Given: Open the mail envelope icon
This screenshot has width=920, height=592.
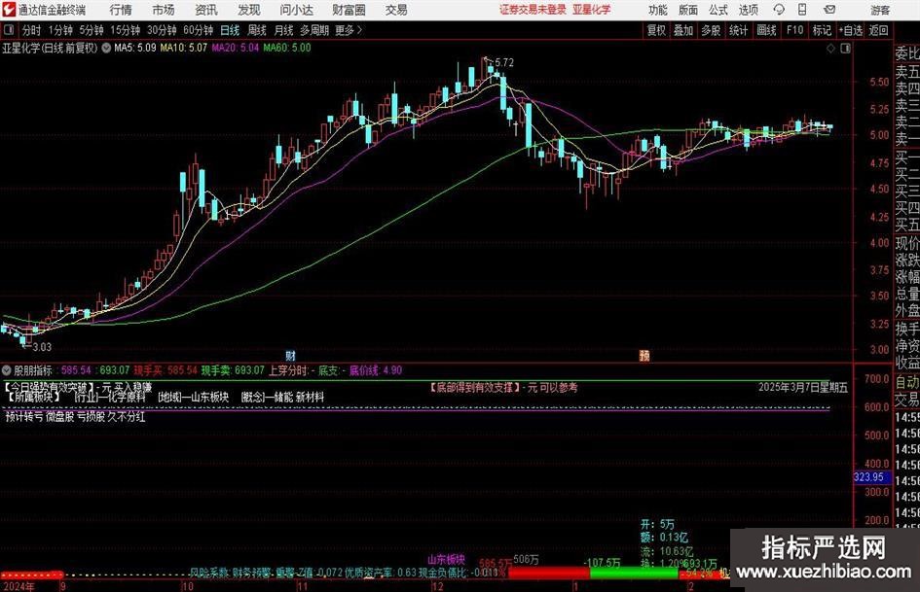Looking at the screenshot, I should [829, 10].
